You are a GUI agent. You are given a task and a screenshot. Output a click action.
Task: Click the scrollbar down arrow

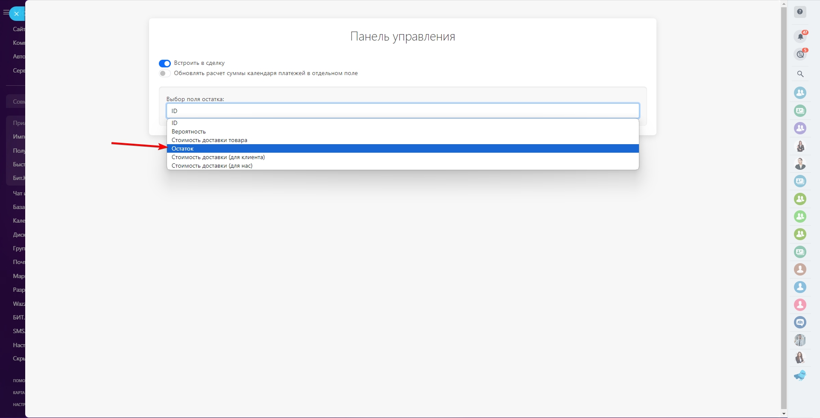click(784, 414)
